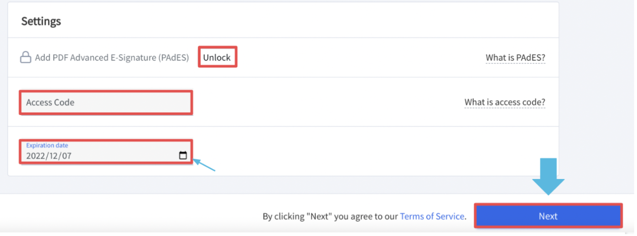This screenshot has width=637, height=236.
Task: Open the 'What is access code?' help link
Action: point(505,103)
